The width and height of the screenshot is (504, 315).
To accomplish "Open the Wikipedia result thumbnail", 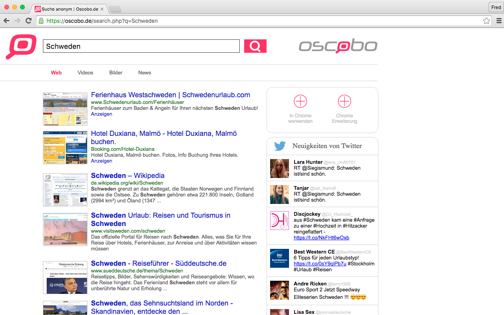I will [65, 190].
